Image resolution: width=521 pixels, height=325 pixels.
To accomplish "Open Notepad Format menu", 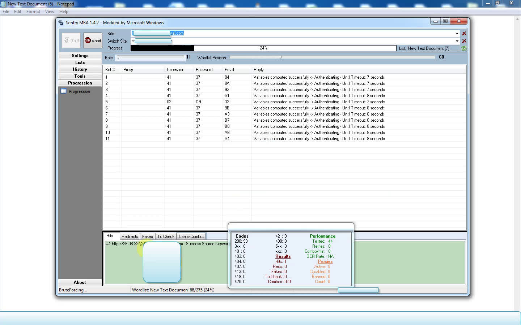I will click(x=33, y=12).
